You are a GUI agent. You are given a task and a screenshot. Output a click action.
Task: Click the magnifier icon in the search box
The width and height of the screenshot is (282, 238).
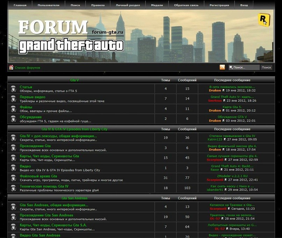[x=231, y=67]
